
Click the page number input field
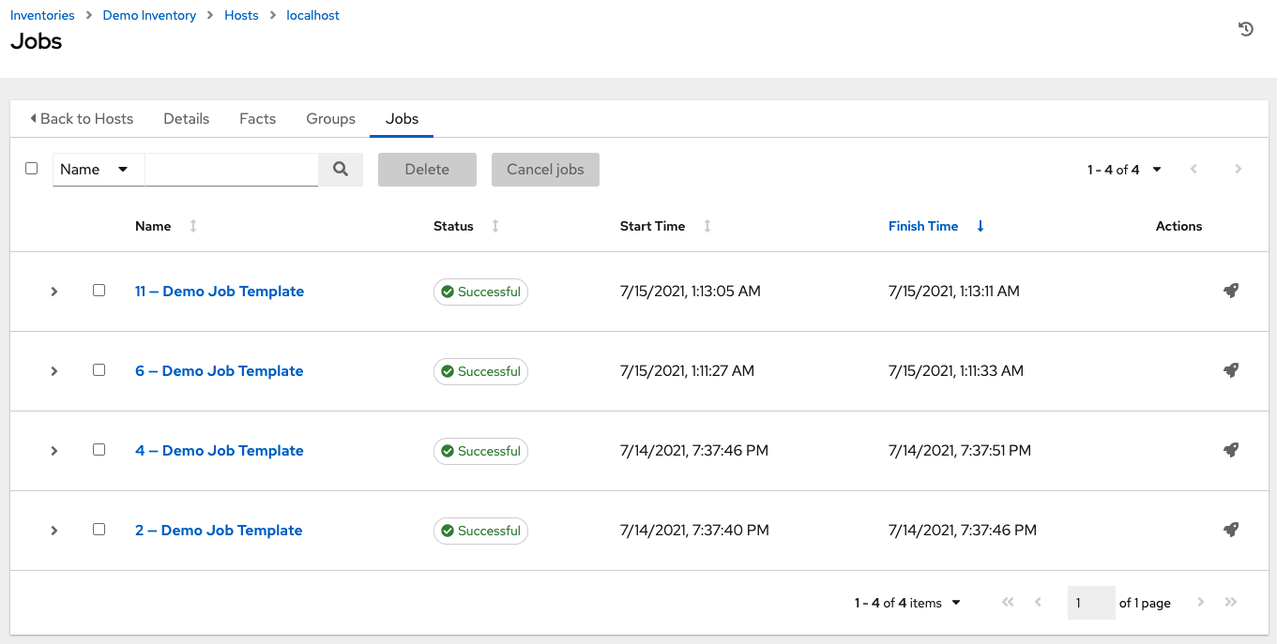coord(1090,603)
